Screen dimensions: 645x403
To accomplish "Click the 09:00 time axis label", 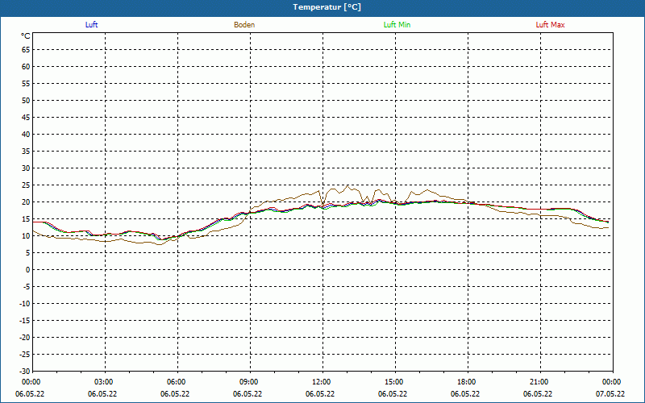I will [x=250, y=382].
